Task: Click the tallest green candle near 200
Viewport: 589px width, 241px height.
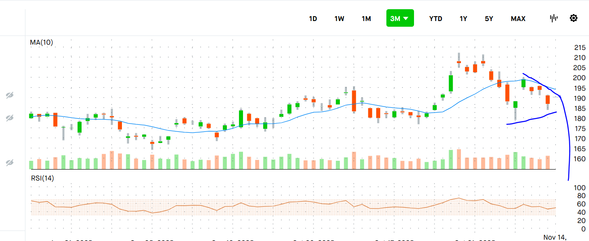Action: coord(451,83)
